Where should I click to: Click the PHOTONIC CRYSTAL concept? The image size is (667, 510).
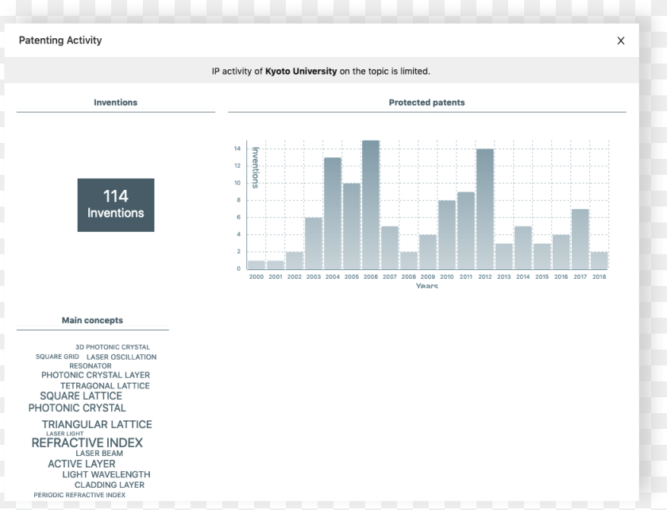(77, 408)
